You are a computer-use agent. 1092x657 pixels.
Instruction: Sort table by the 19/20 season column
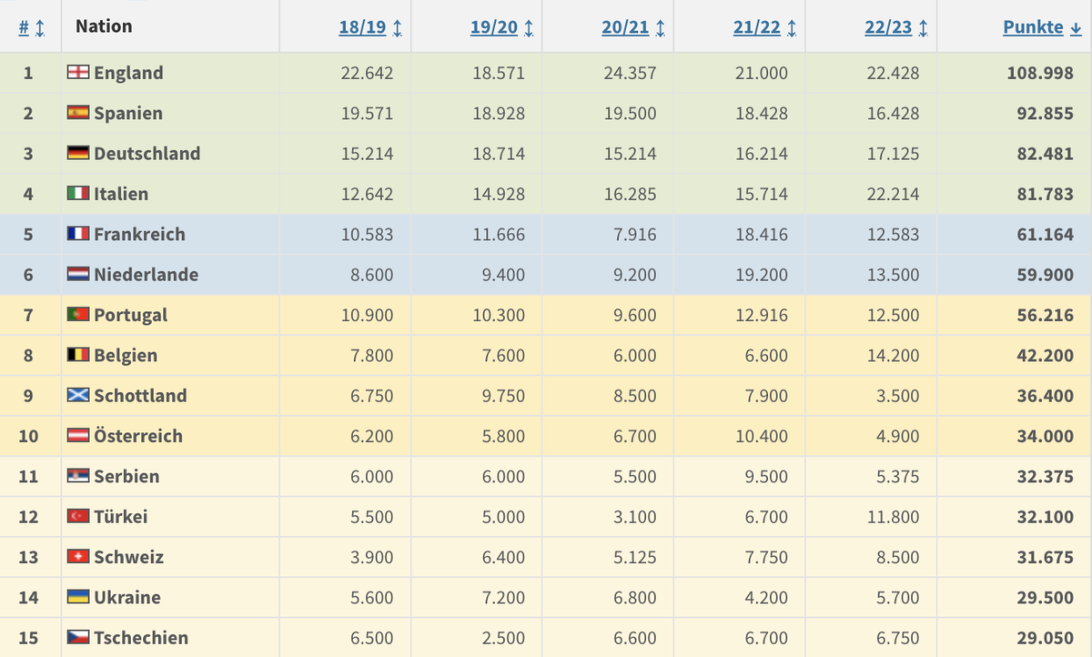coord(501,27)
